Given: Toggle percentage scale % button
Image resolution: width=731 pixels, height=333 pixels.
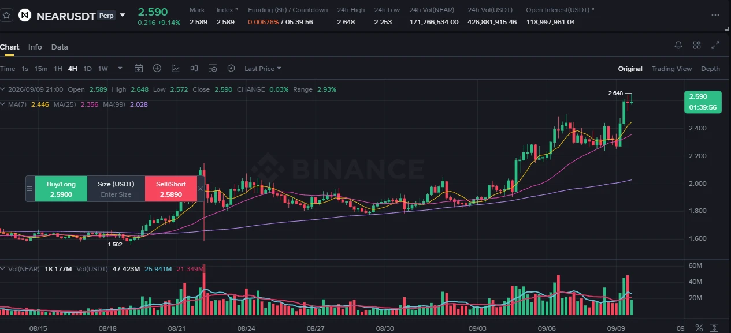Looking at the screenshot, I should pos(699,327).
